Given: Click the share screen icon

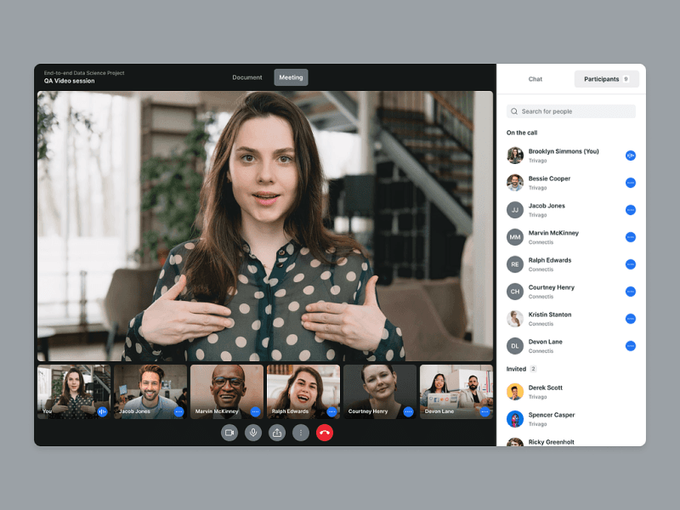Looking at the screenshot, I should (x=277, y=433).
